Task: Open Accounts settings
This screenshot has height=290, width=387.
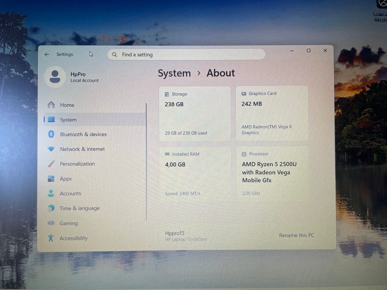Action: 95,193
